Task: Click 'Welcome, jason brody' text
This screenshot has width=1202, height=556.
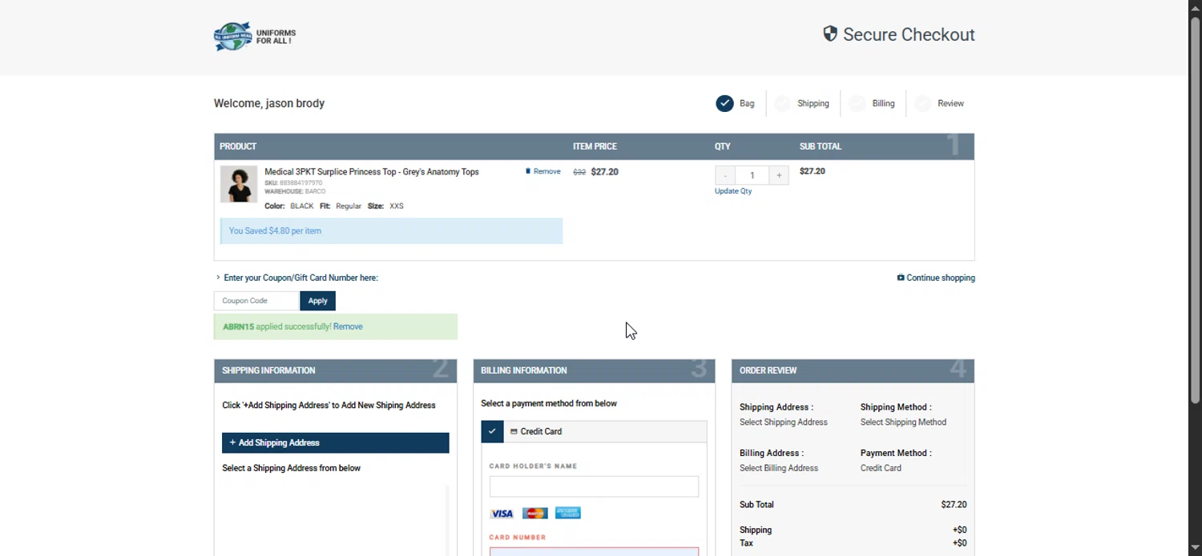Action: pyautogui.click(x=269, y=103)
